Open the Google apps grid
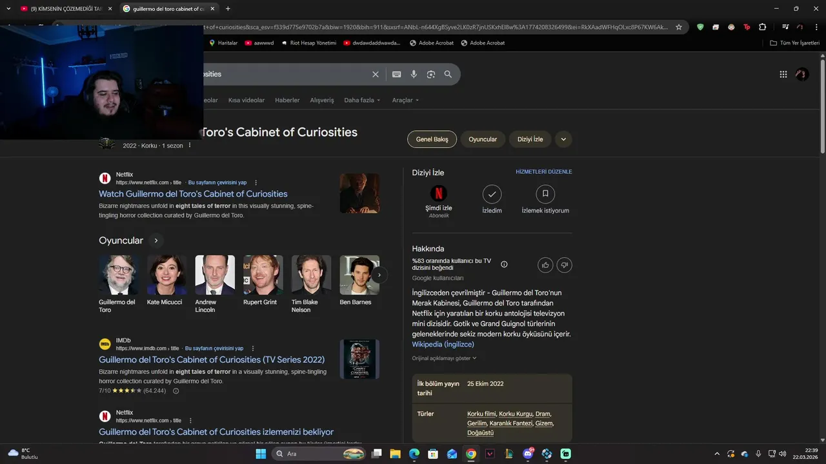The width and height of the screenshot is (826, 464). [783, 74]
